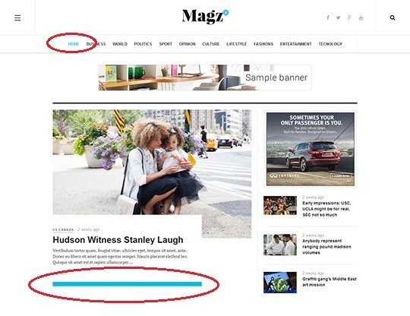Open the hamburger menu icon
The width and height of the screenshot is (410, 316).
tap(17, 17)
